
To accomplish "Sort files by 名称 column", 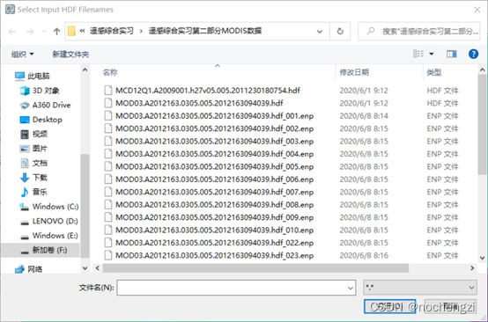I will 110,72.
